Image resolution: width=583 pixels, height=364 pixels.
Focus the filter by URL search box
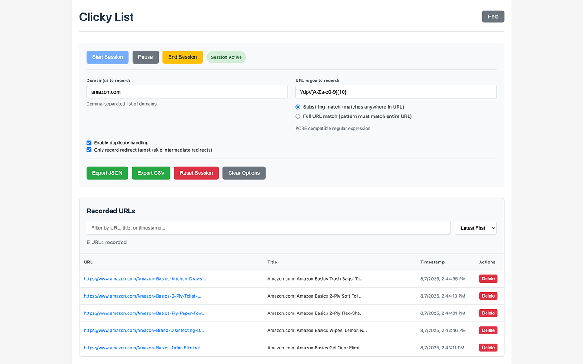coord(269,228)
